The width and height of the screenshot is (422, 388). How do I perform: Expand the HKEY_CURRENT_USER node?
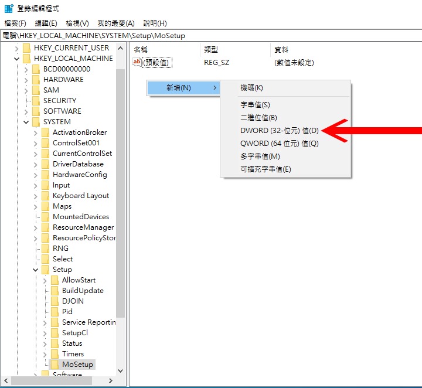coord(16,48)
